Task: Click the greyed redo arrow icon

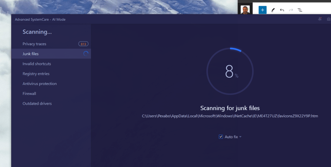Action: click(x=291, y=10)
